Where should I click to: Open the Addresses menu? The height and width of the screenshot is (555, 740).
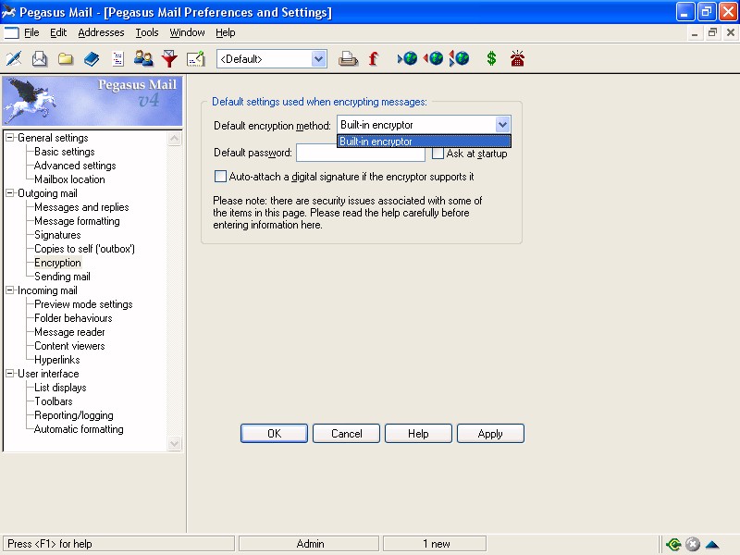[101, 32]
